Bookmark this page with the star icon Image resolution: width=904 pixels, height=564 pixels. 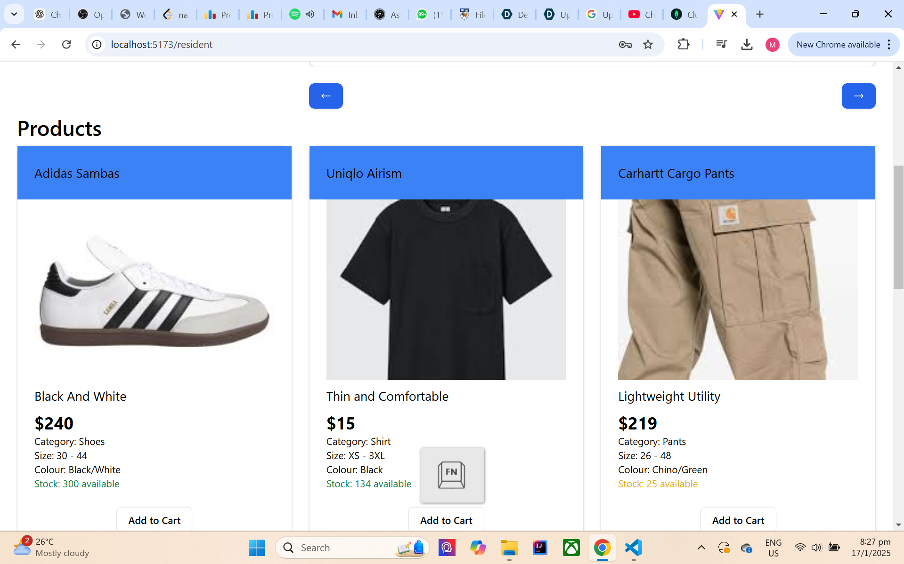pos(648,44)
